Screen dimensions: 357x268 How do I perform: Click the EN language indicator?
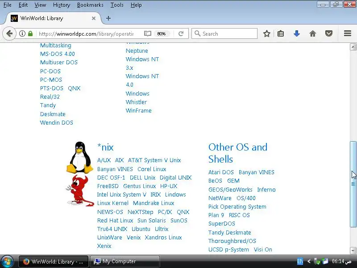pyautogui.click(x=300, y=261)
